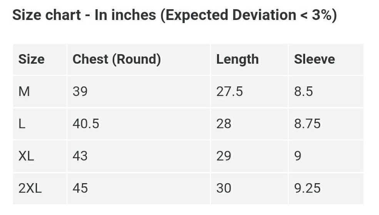Click chest value 39 for size M

(80, 92)
